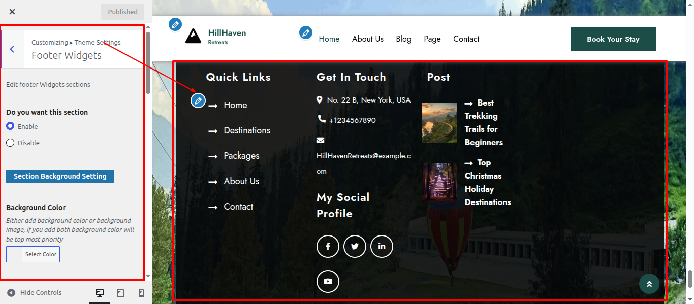694x304 pixels.
Task: Open the YouTube social icon
Action: coord(328,281)
